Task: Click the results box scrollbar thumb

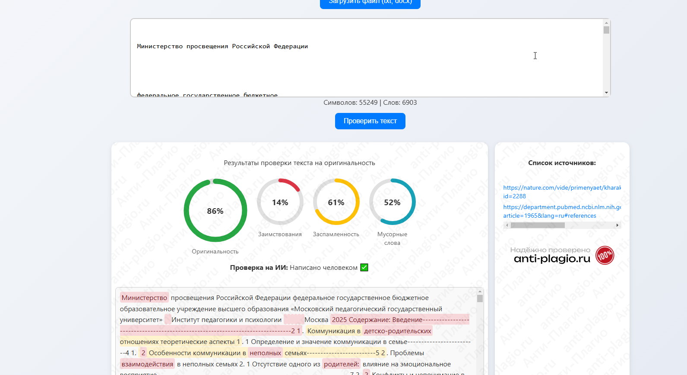Action: point(480,298)
